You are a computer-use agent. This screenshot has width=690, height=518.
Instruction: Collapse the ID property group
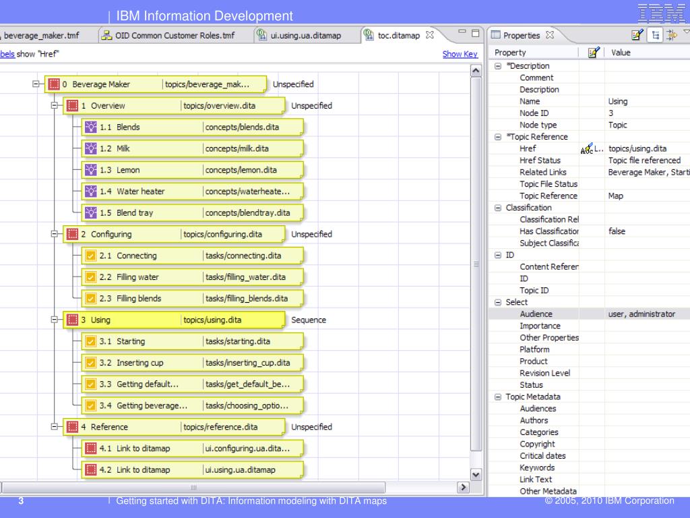[x=498, y=255]
